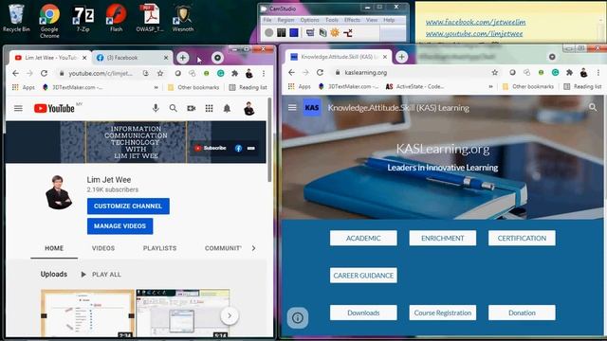Click the CamStudio blue stop button
607x341 pixels.
point(294,33)
